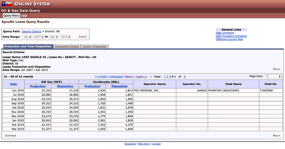Select the Aug 2018 date cell
The image size is (285, 149).
point(14,99)
